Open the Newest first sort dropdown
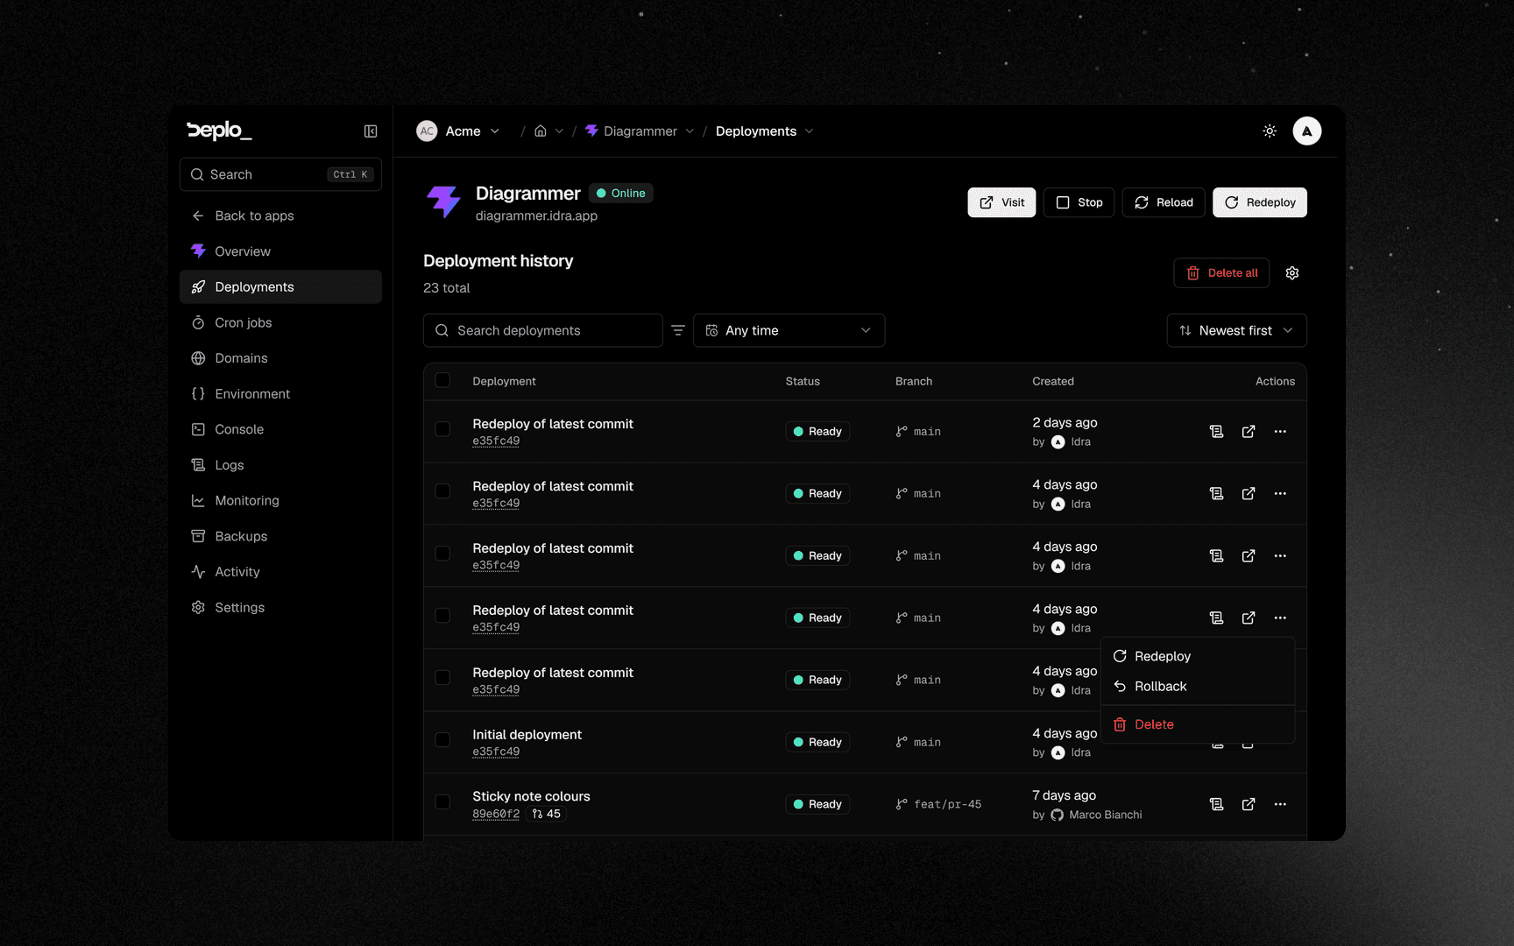This screenshot has width=1514, height=946. coord(1236,330)
